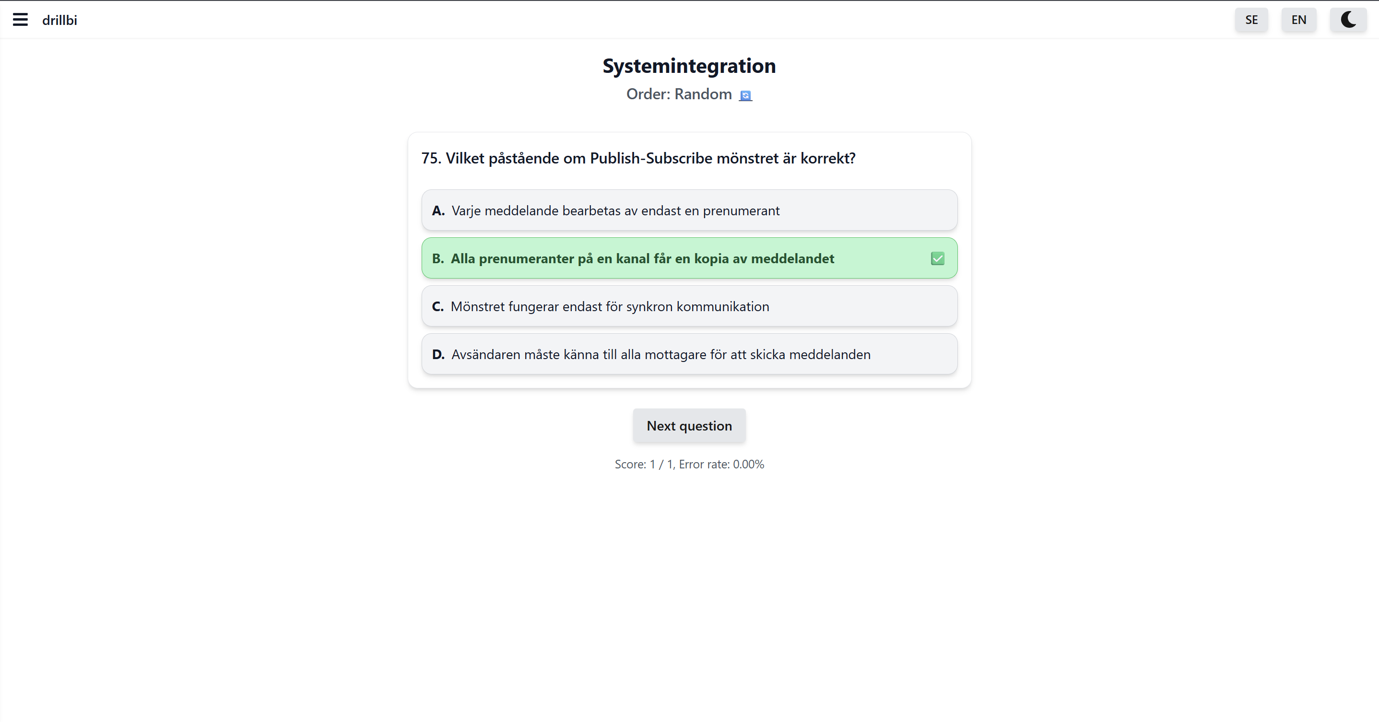Click the Order: Random label
Screen dimensions: 1379x722
(x=678, y=94)
